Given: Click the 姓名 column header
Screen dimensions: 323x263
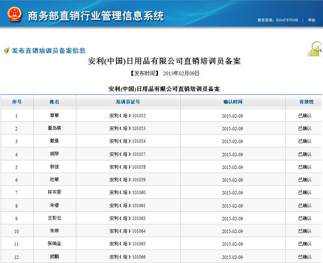Looking at the screenshot, I should tap(55, 102).
